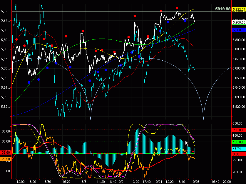Click the 8/31 date label

point(85,182)
